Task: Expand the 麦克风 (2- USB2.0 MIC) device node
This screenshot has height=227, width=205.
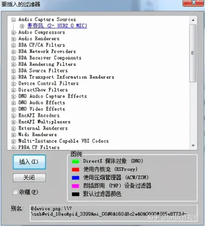Action: [22, 26]
